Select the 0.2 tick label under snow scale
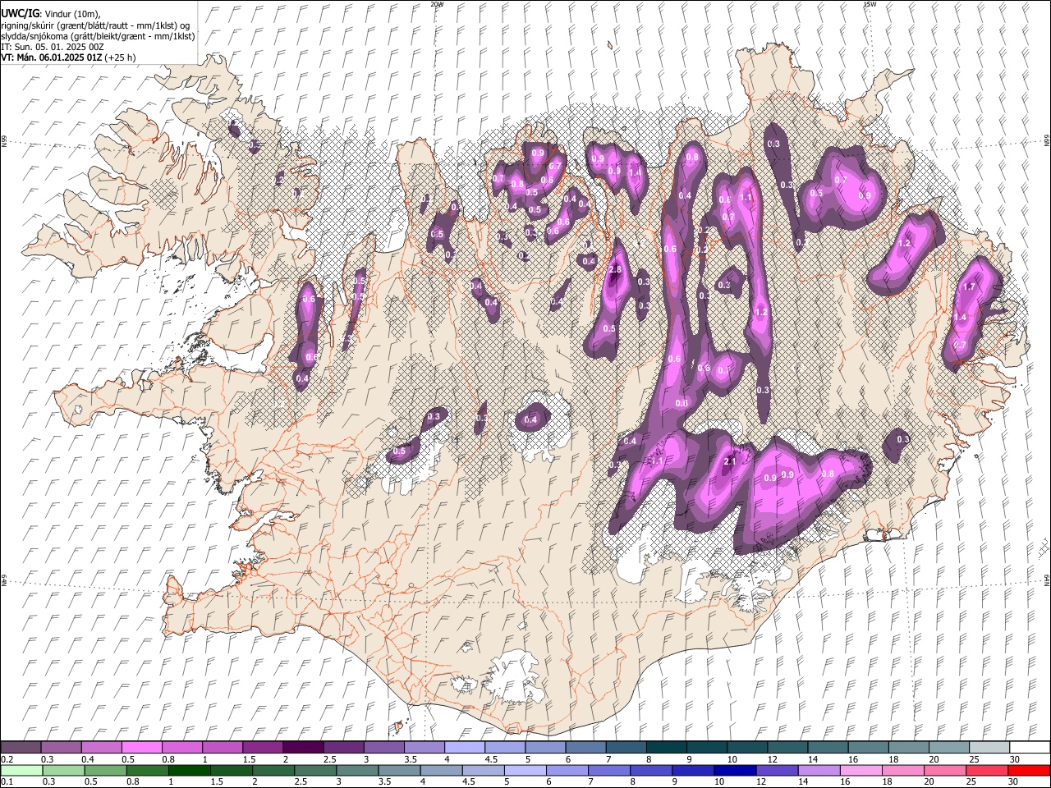The height and width of the screenshot is (788, 1051). click(x=7, y=759)
